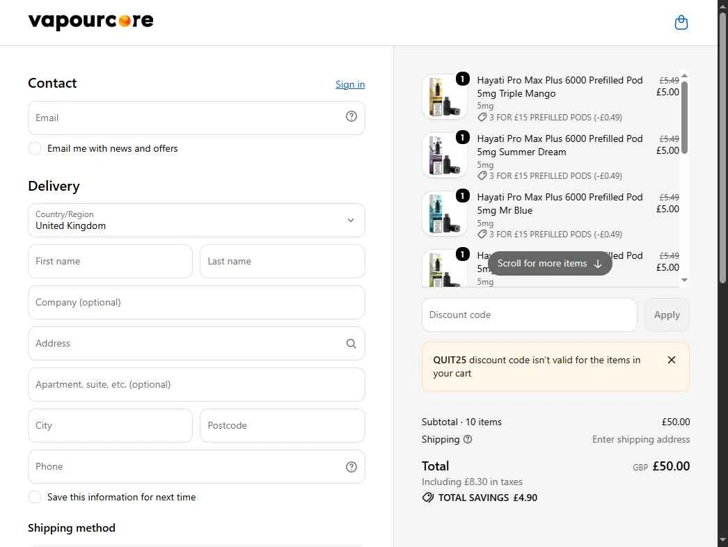This screenshot has width=728, height=547.
Task: Click the Apply discount button
Action: point(666,315)
